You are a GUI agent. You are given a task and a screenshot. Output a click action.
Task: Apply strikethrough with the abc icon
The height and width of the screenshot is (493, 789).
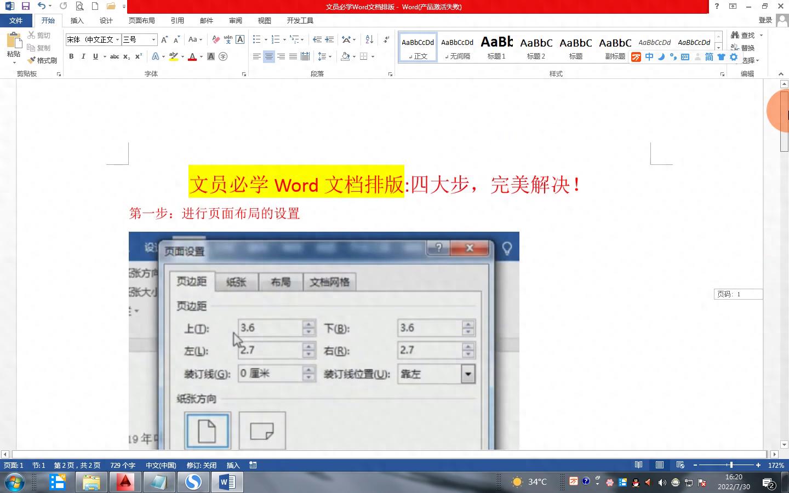tap(114, 56)
